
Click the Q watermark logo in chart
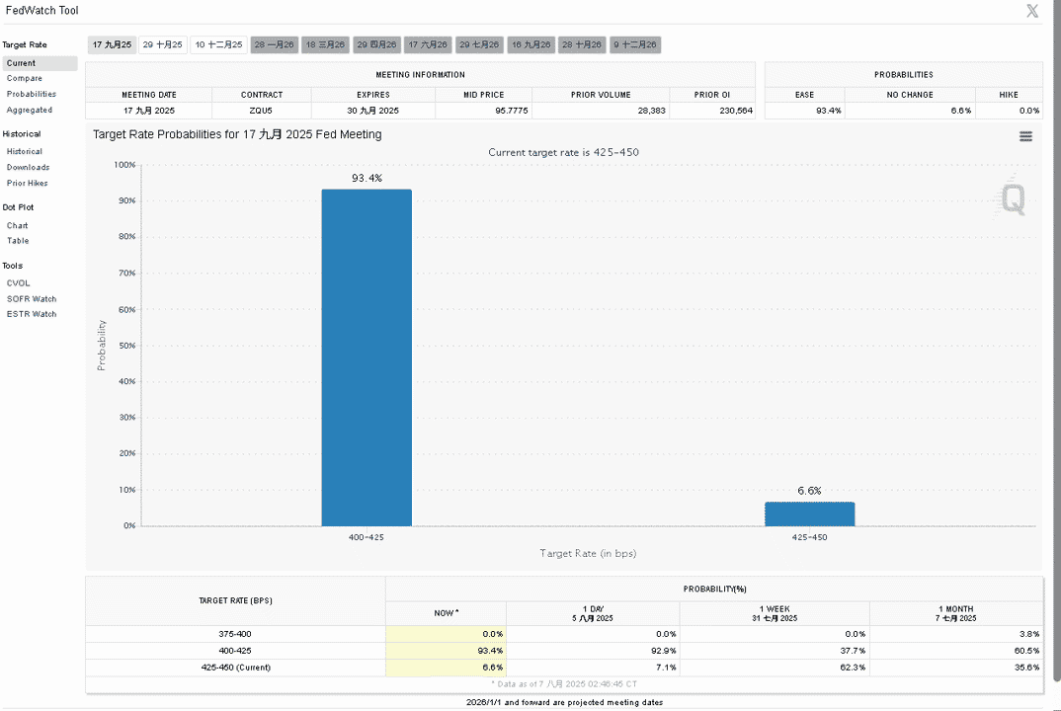pos(1013,198)
